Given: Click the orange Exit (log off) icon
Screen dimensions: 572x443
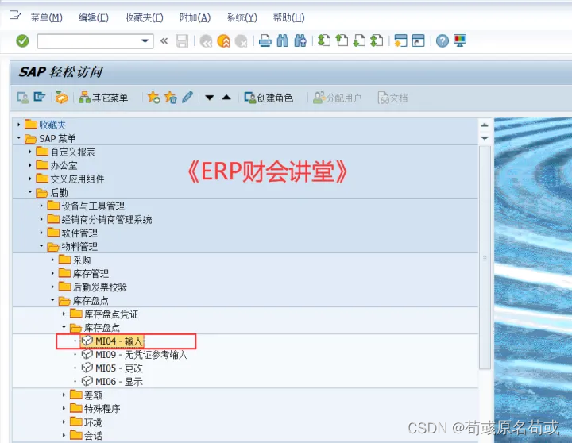Looking at the screenshot, I should tap(223, 40).
